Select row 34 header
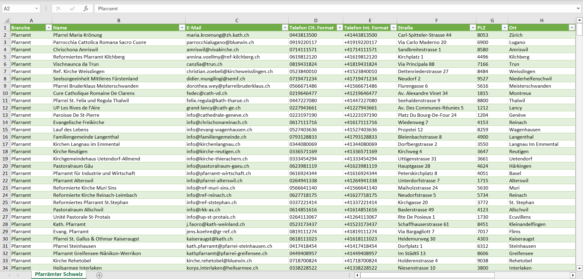 (x=5, y=268)
